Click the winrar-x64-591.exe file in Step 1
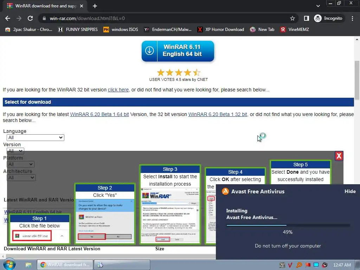This screenshot has width=360, height=270. 32,236
